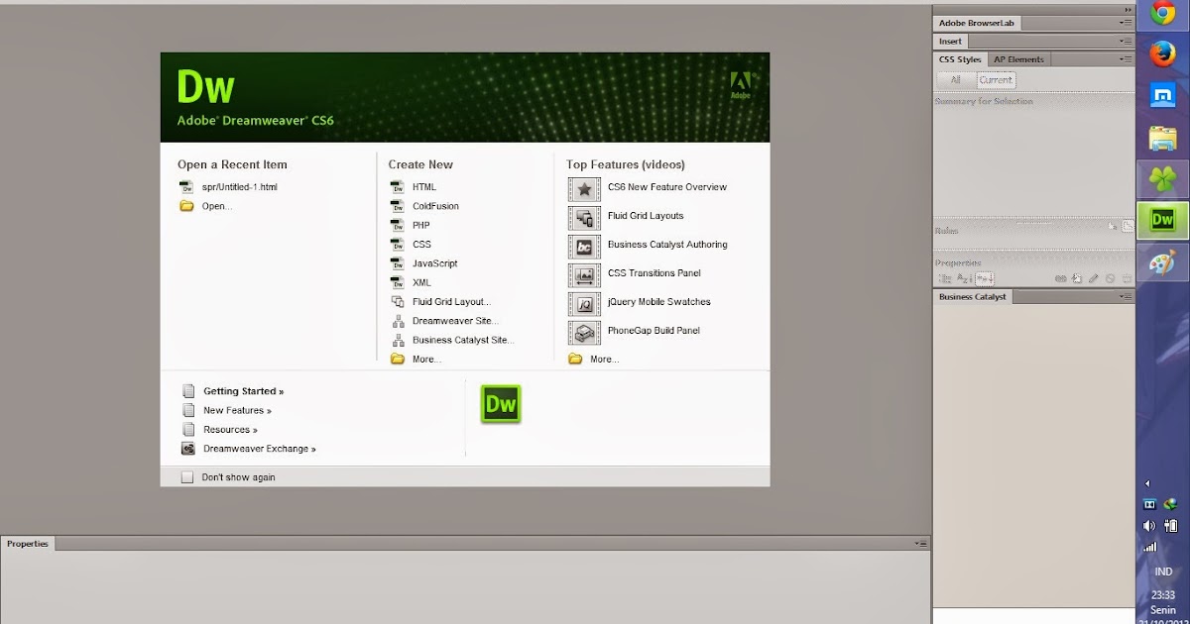Open the Business Catalyst panel tab
The width and height of the screenshot is (1190, 624).
[x=973, y=297]
